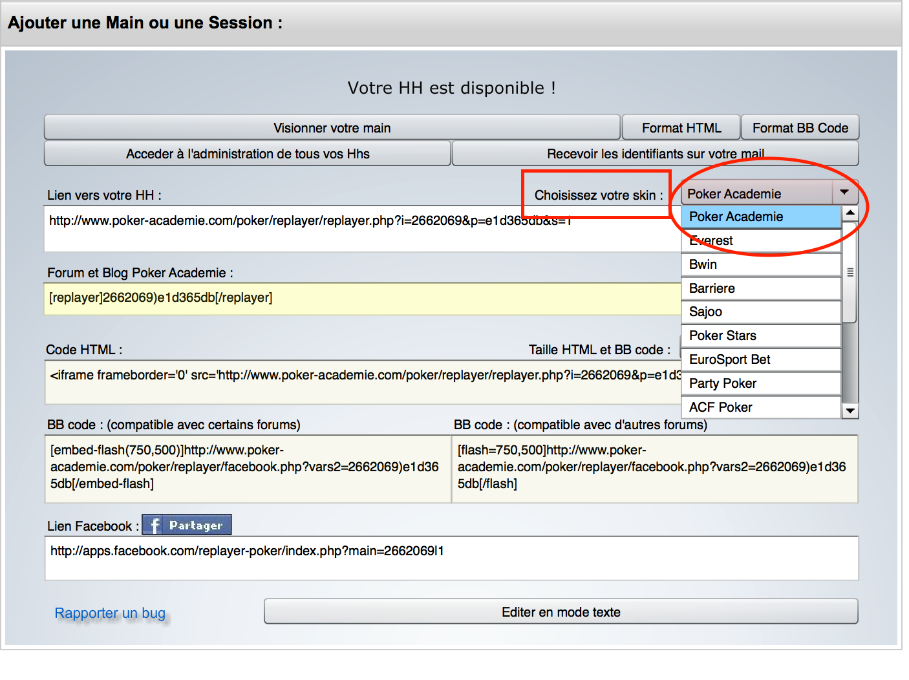Image resolution: width=909 pixels, height=680 pixels.
Task: Select the Format BB Code button
Action: click(800, 127)
